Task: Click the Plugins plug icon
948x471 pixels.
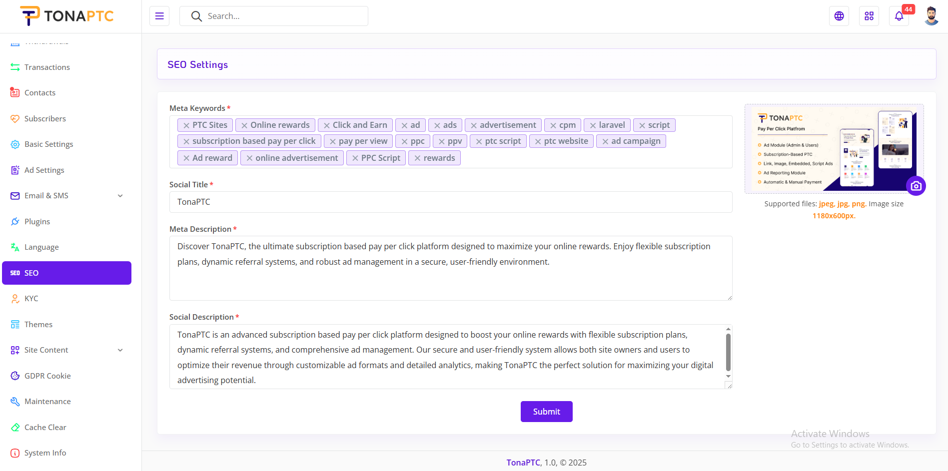Action: click(15, 221)
